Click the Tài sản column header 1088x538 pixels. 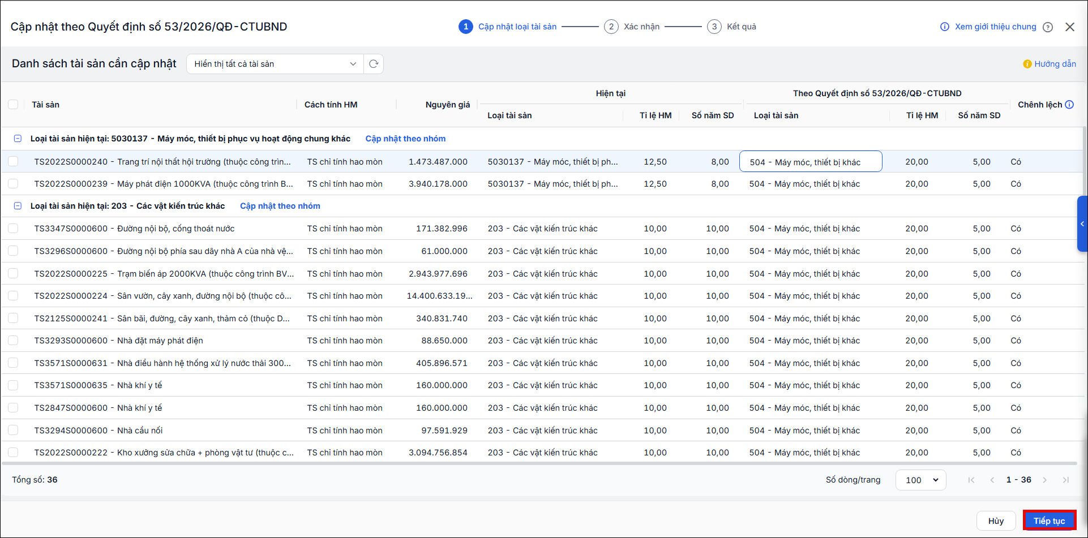45,105
